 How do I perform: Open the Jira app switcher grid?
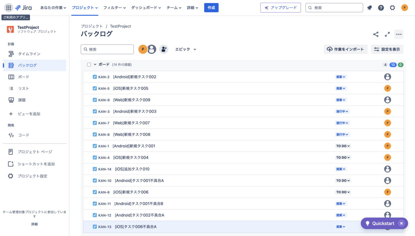pos(8,7)
